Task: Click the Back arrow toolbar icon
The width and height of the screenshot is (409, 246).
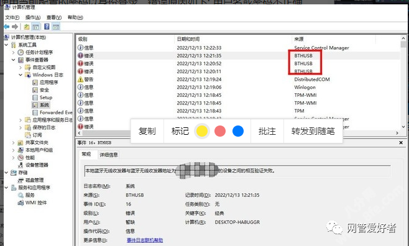Action: click(7, 27)
